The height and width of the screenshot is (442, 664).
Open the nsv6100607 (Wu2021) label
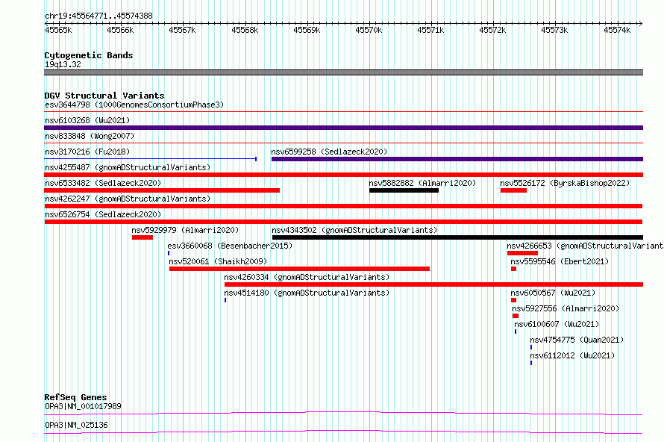click(557, 324)
